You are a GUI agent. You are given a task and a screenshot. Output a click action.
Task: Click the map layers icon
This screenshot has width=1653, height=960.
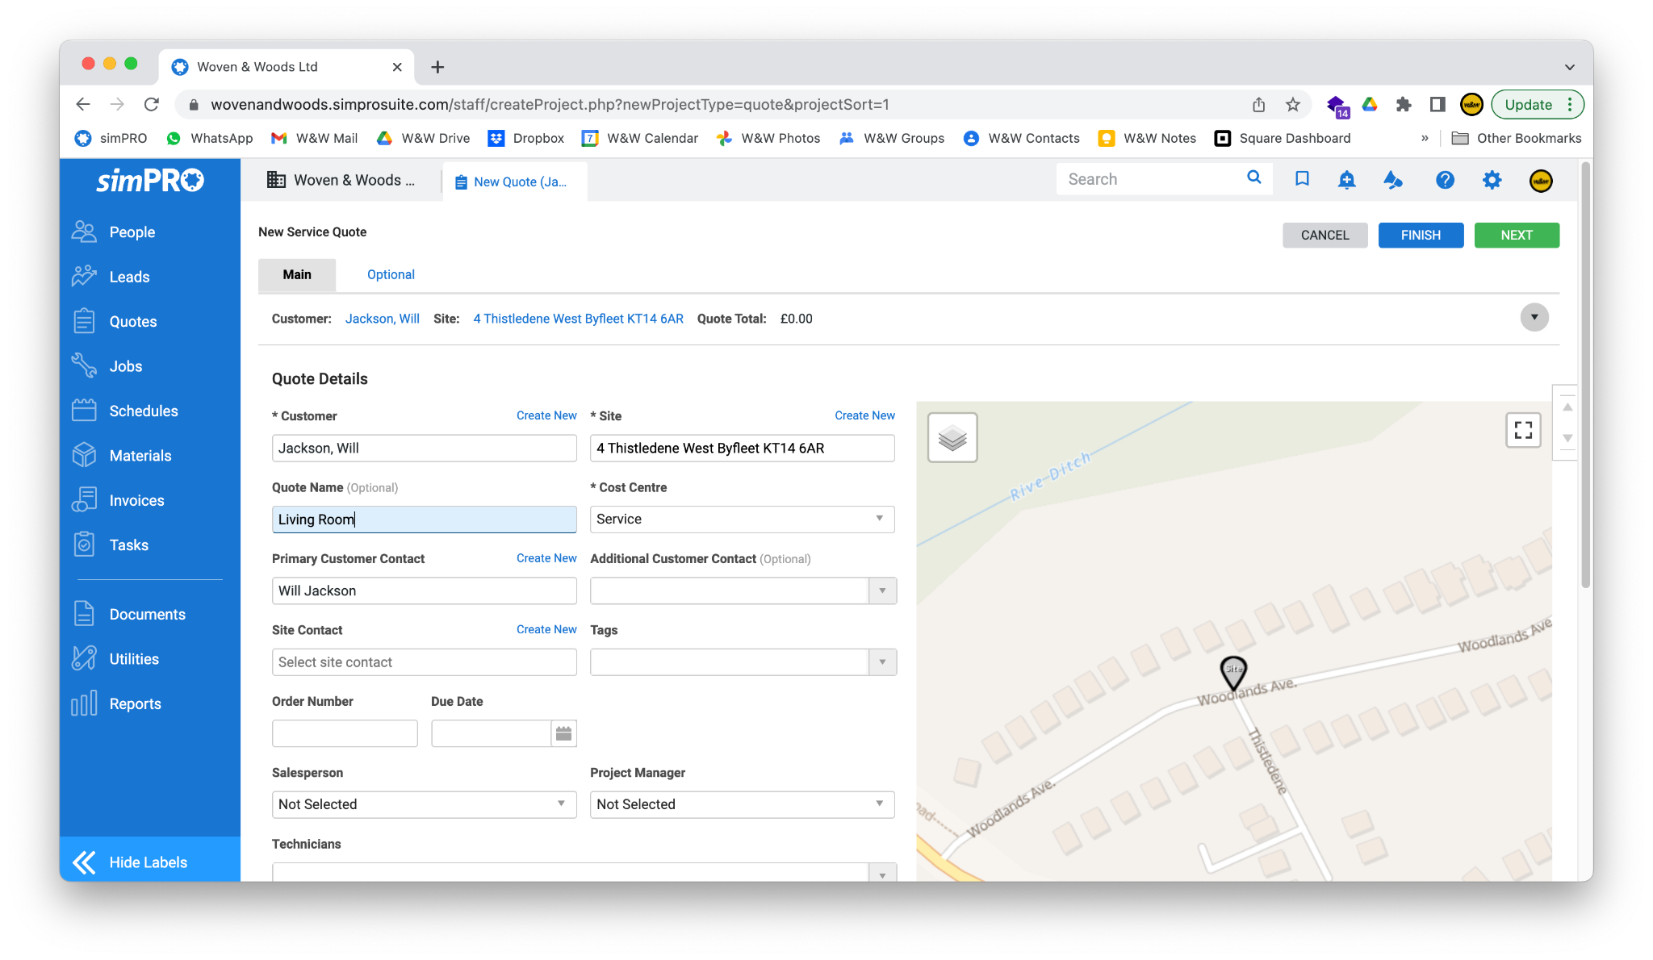[952, 438]
